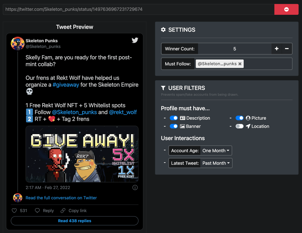Click the Reply speech bubble icon
This screenshot has width=302, height=233.
[37, 210]
